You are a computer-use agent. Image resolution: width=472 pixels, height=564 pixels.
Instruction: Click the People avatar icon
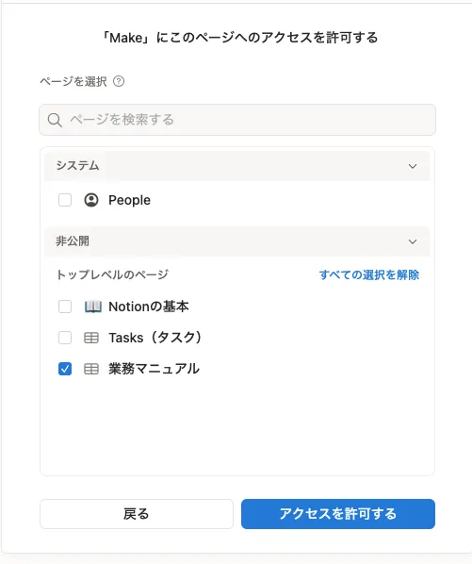pyautogui.click(x=91, y=200)
